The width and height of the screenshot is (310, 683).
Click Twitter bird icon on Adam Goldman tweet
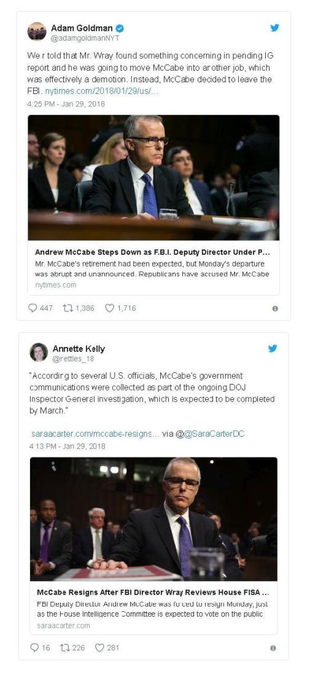click(x=274, y=28)
